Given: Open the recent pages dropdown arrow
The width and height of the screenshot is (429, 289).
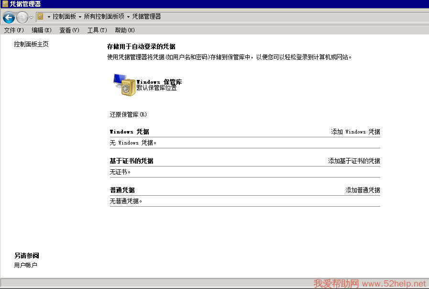Looking at the screenshot, I should (32, 18).
